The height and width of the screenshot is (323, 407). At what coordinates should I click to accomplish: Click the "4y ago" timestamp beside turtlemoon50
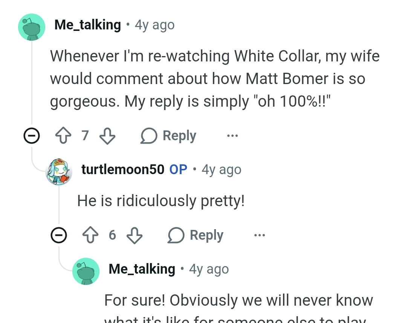point(222,170)
